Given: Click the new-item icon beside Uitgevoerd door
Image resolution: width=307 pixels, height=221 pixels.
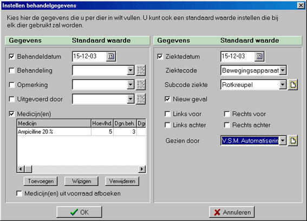Looking at the screenshot, I should pos(141,99).
